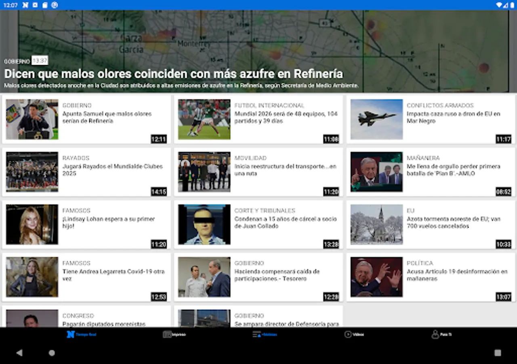Open the Para Ti profile icon

pos(435,334)
